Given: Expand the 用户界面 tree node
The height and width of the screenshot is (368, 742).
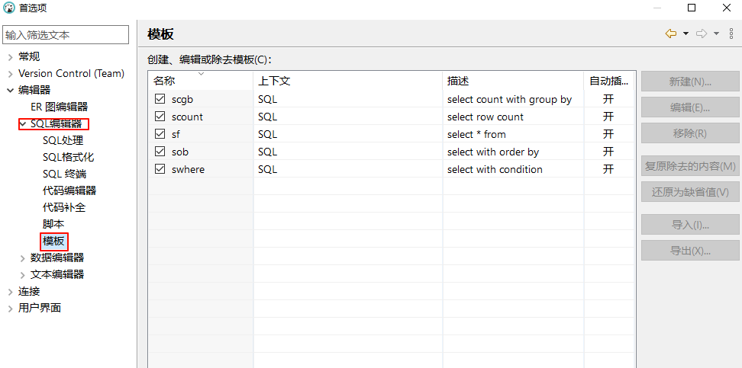Looking at the screenshot, I should [x=10, y=308].
